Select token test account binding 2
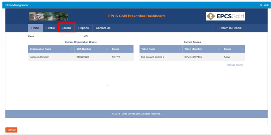Screen dimensions: 271x135 coord(161,57)
